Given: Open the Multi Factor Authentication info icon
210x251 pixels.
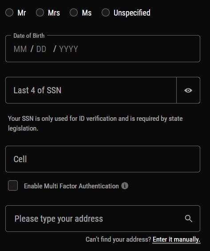Looking at the screenshot, I should coord(125,186).
